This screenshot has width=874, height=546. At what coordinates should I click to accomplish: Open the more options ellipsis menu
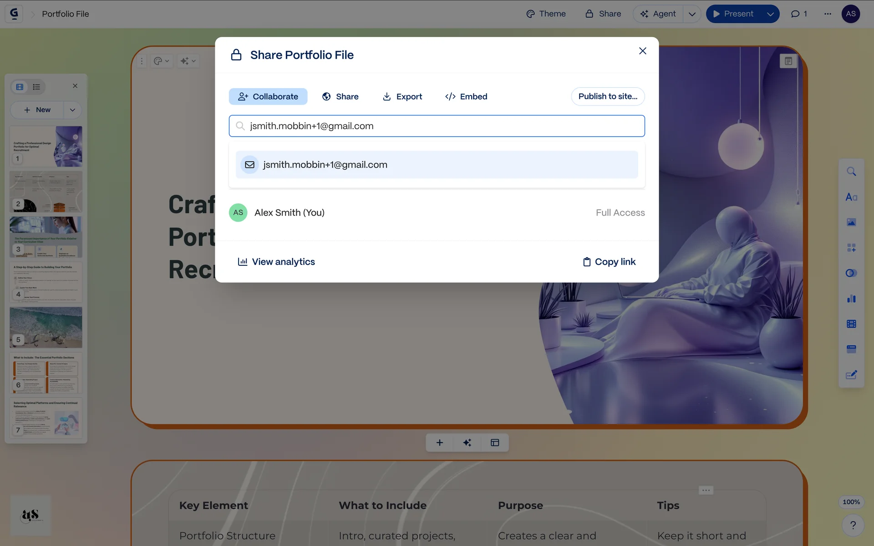828,14
